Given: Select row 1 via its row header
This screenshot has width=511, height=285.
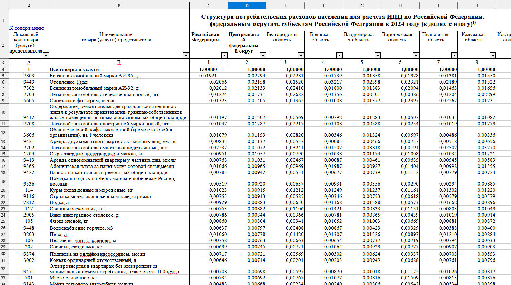Looking at the screenshot, I should coord(4,20).
